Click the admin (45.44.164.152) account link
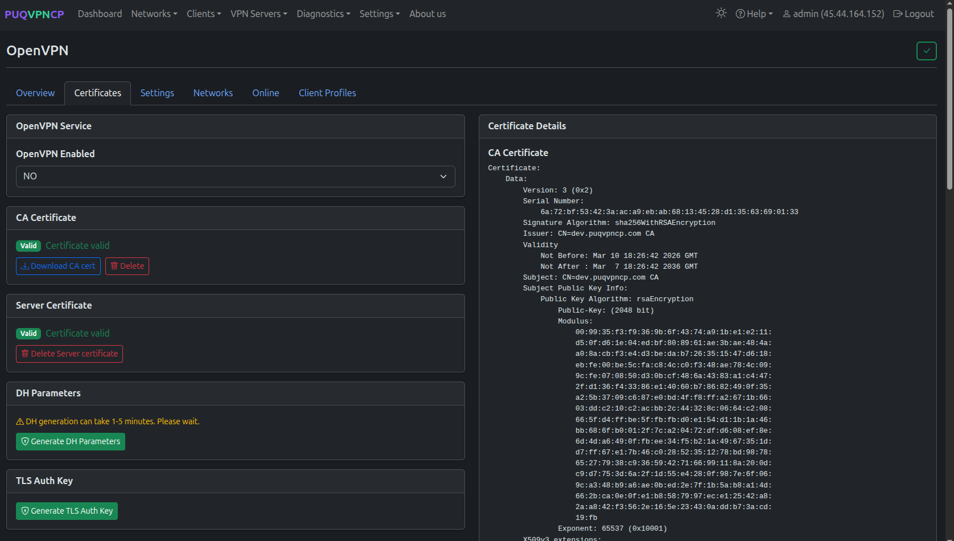 833,14
